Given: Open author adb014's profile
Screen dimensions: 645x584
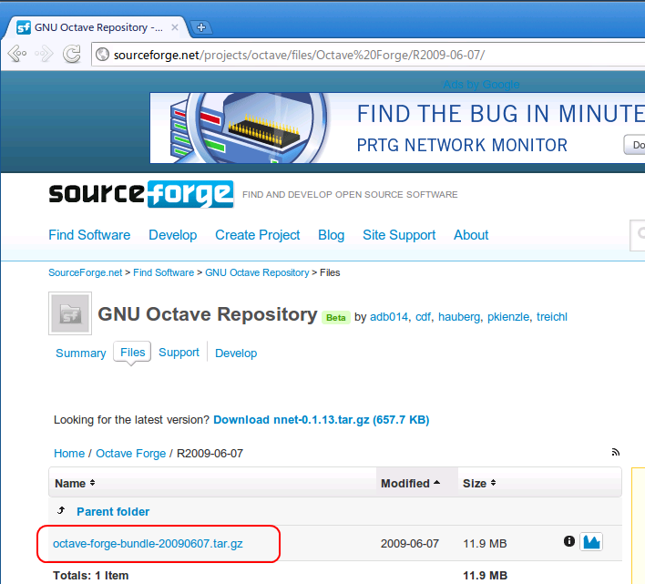Looking at the screenshot, I should coord(389,317).
